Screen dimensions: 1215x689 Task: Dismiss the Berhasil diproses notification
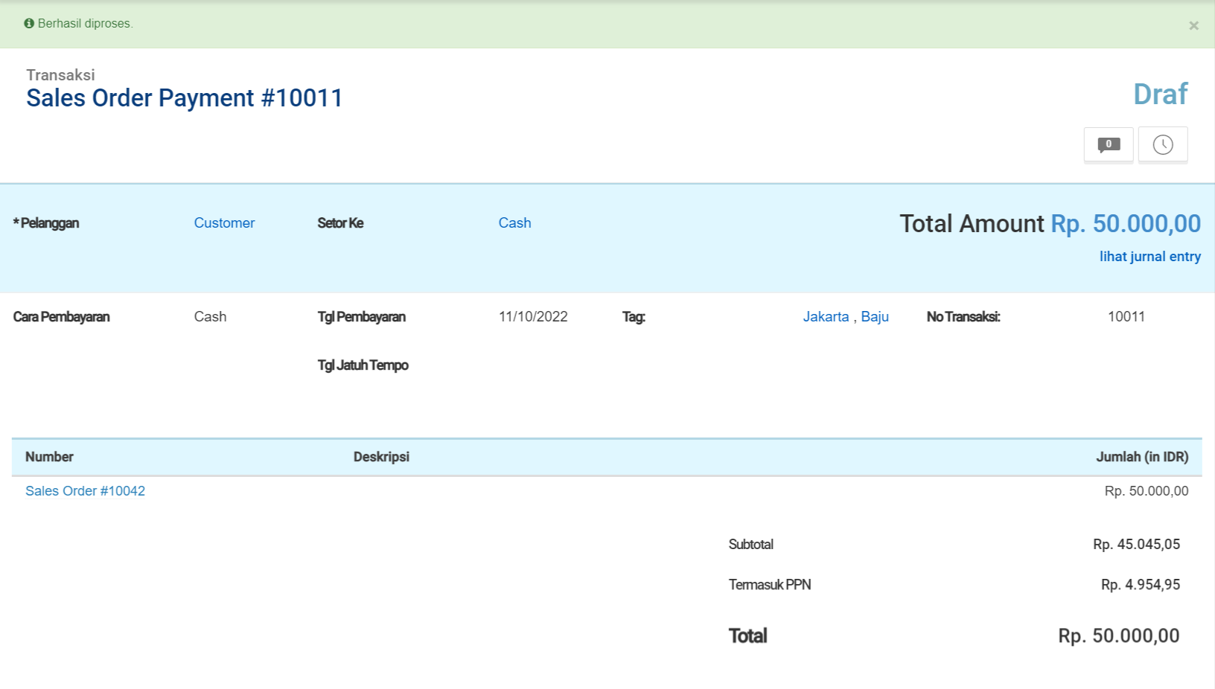[1193, 25]
